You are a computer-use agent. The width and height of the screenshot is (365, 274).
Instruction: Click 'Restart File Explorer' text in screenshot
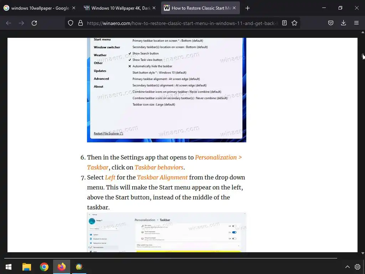(108, 133)
